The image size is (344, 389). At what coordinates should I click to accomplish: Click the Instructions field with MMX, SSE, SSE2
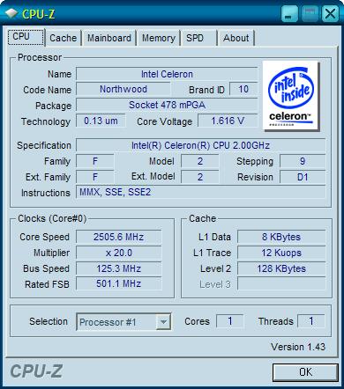[x=200, y=192]
